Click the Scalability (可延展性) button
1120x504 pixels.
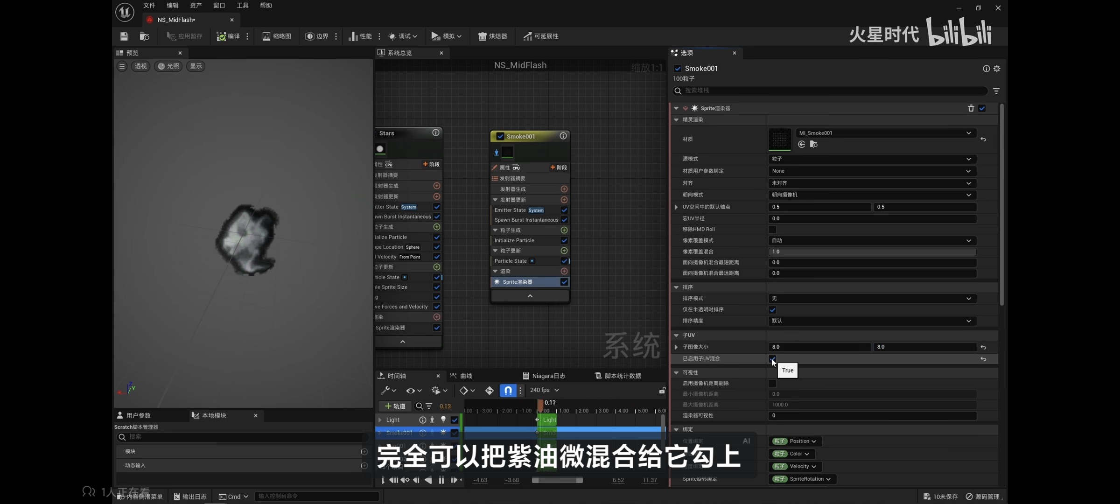541,36
